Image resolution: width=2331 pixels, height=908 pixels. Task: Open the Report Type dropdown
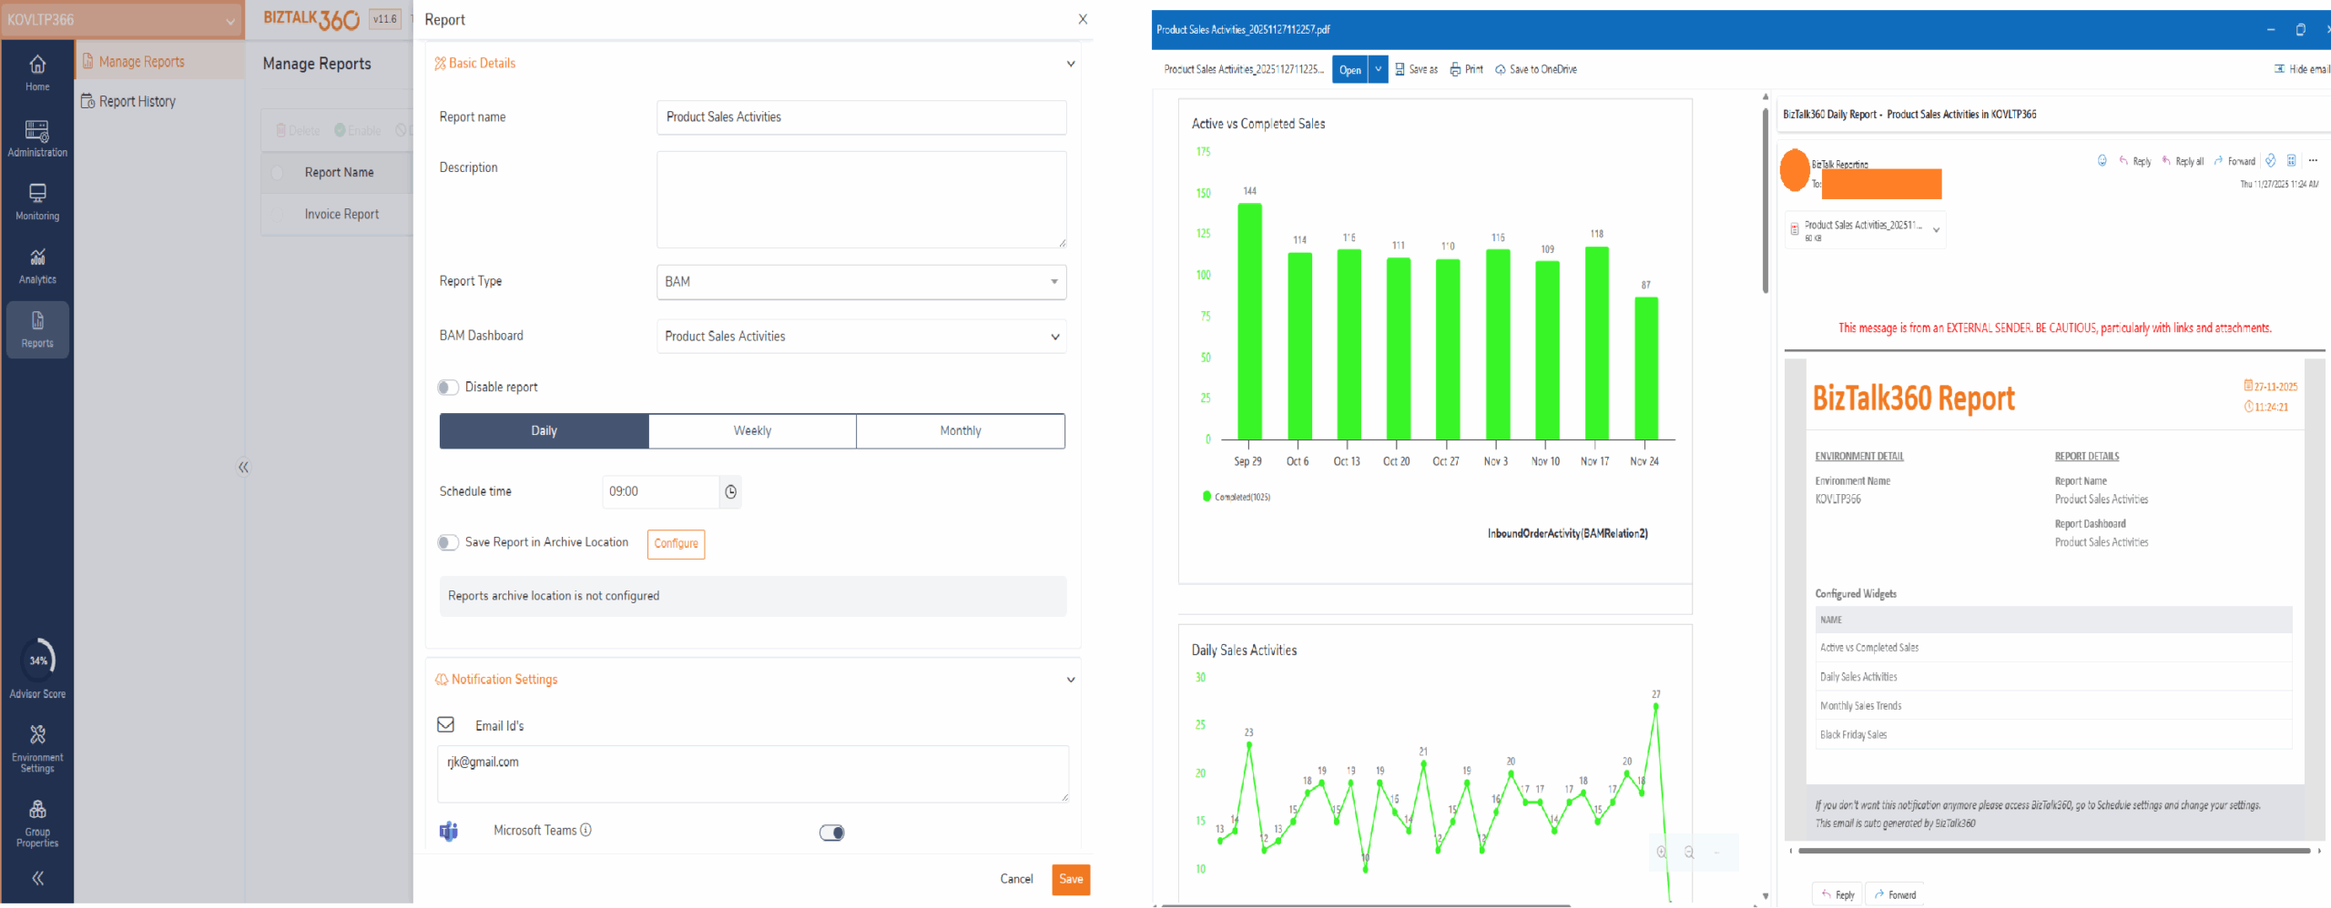pyautogui.click(x=860, y=282)
